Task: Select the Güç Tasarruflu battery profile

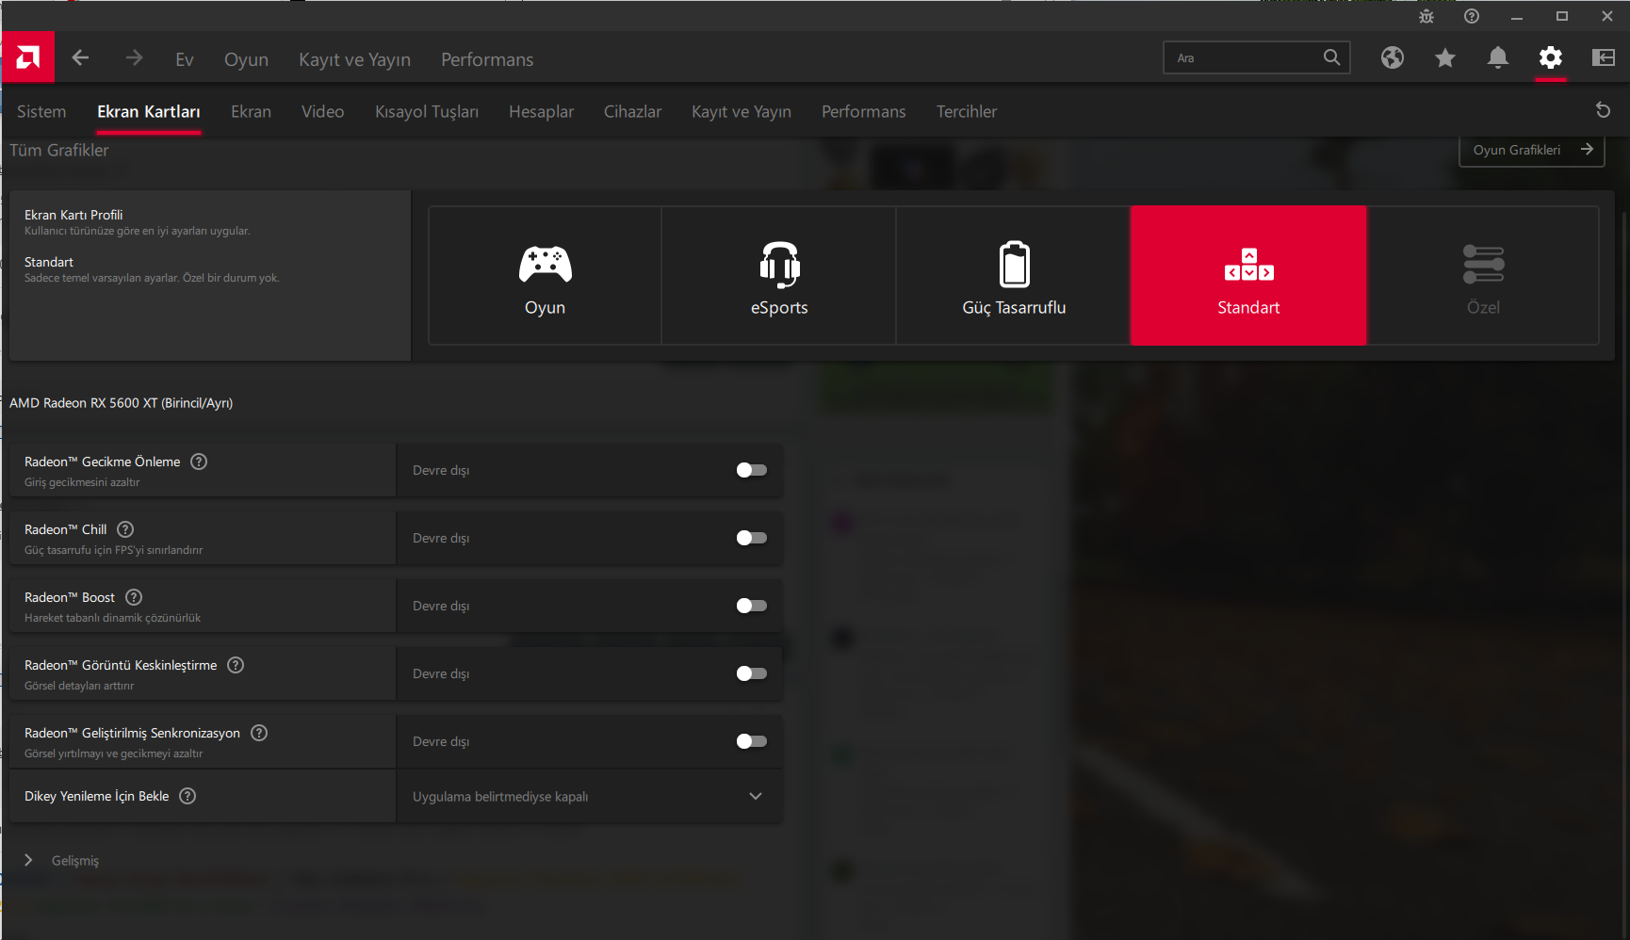Action: coord(1014,276)
